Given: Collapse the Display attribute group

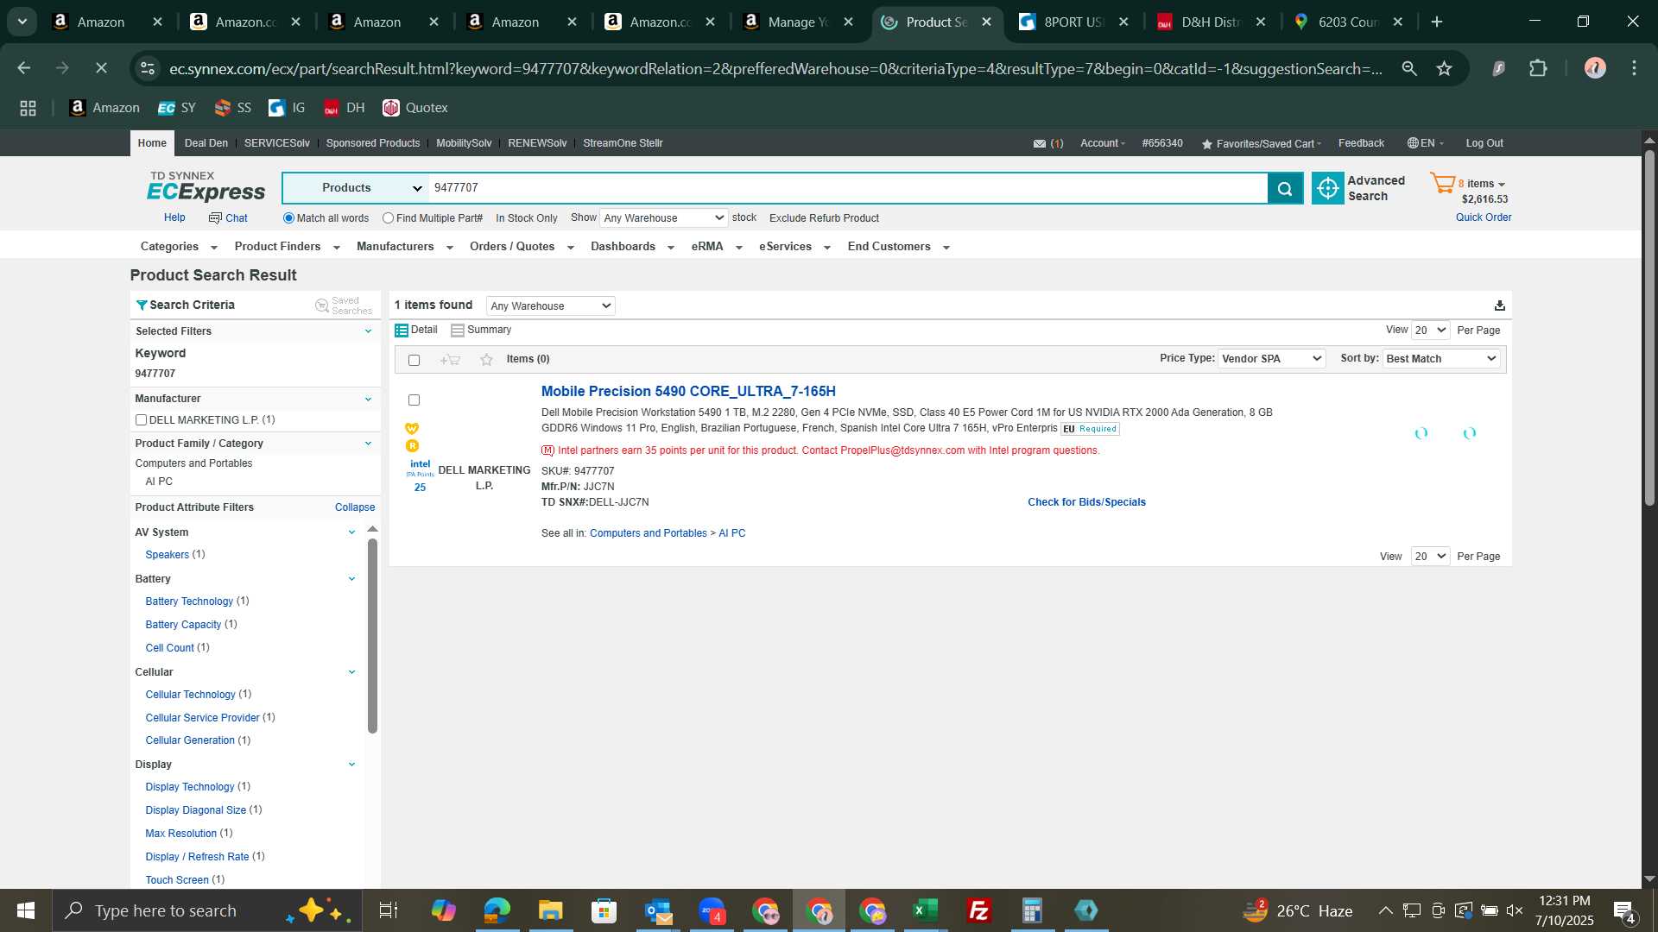Looking at the screenshot, I should (351, 765).
